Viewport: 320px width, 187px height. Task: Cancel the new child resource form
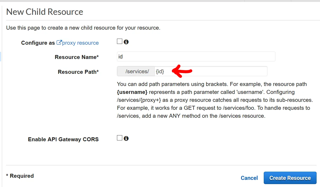pyautogui.click(x=249, y=178)
